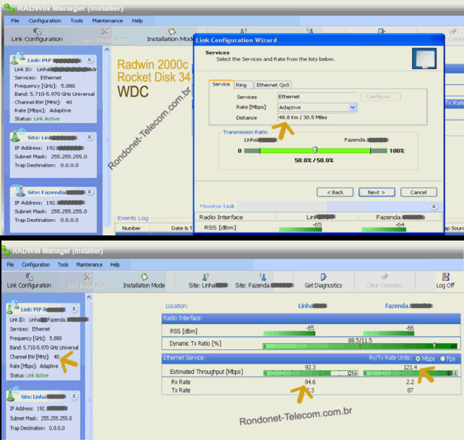Click Link Active status in upper window
The height and width of the screenshot is (440, 464).
point(46,119)
